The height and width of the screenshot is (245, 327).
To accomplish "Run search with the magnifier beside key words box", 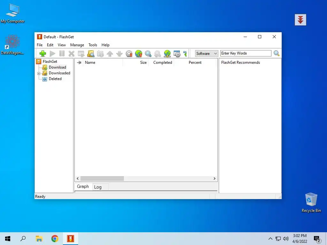I will [277, 53].
